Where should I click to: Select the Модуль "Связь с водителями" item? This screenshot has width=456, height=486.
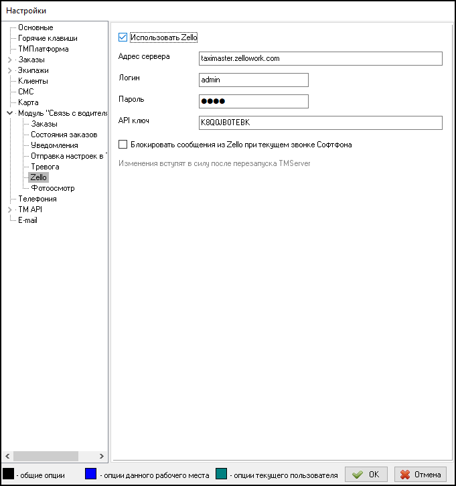click(x=62, y=113)
